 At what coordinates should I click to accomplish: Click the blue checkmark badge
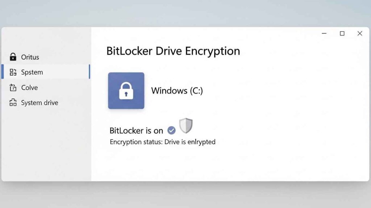[x=171, y=130]
